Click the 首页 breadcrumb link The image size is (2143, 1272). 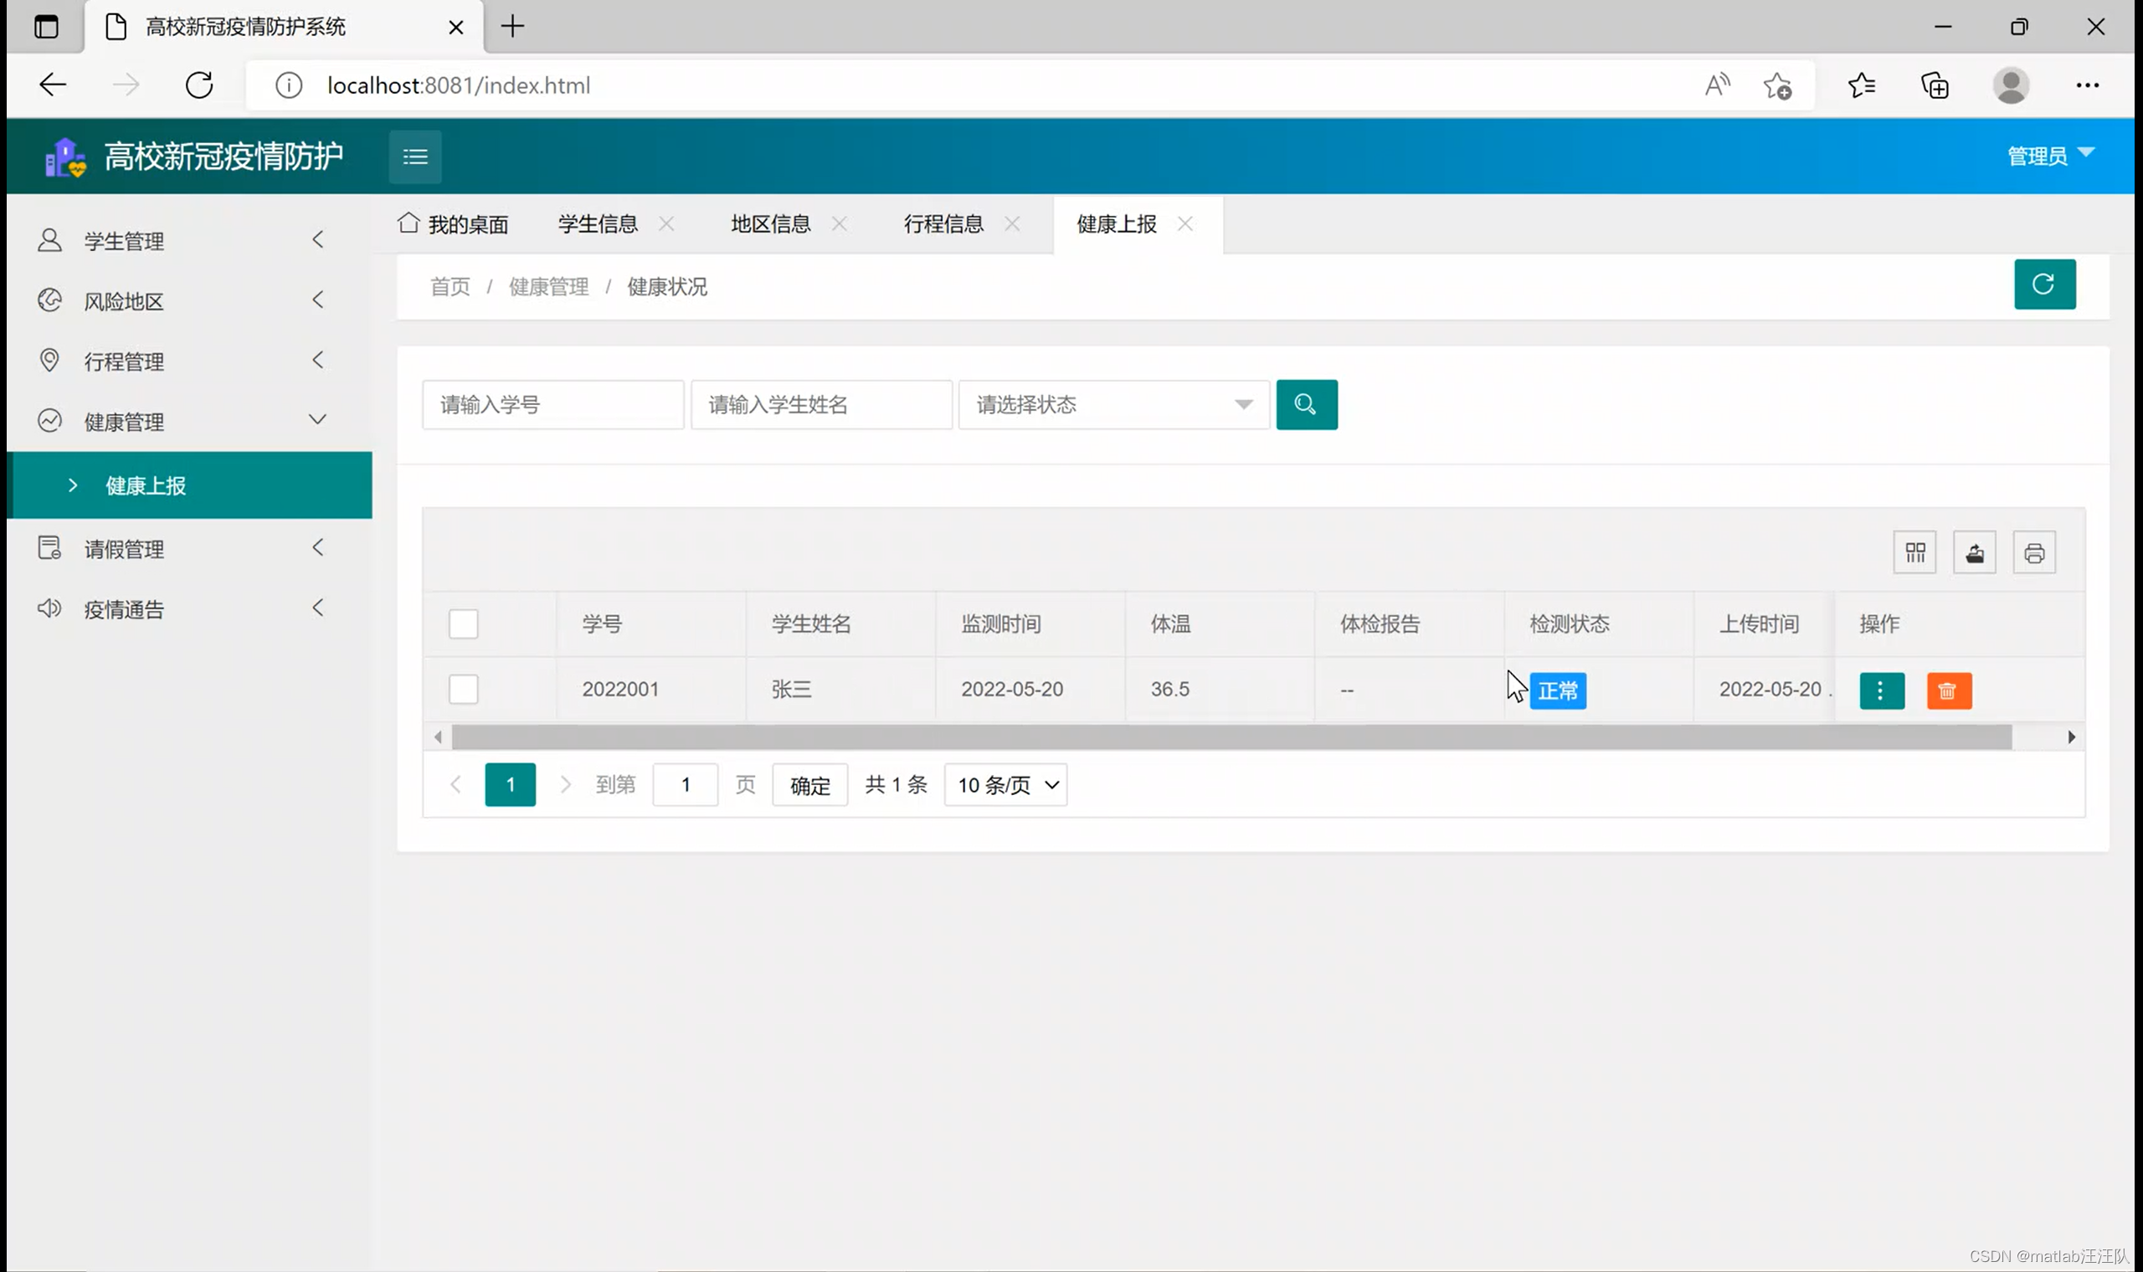[450, 287]
